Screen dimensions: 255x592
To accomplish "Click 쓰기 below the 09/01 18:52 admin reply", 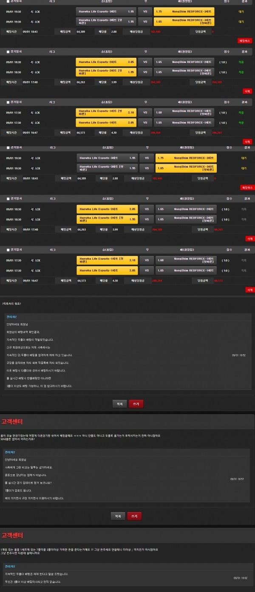I will click(x=136, y=404).
